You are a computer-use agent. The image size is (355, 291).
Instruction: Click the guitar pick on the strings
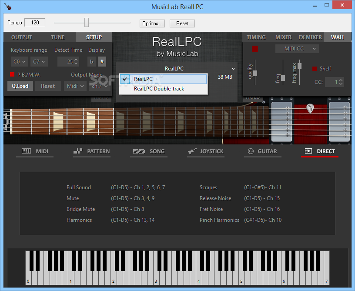point(310,108)
